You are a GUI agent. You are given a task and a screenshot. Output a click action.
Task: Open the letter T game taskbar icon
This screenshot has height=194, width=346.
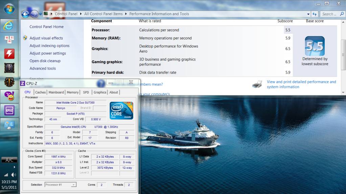point(9,82)
